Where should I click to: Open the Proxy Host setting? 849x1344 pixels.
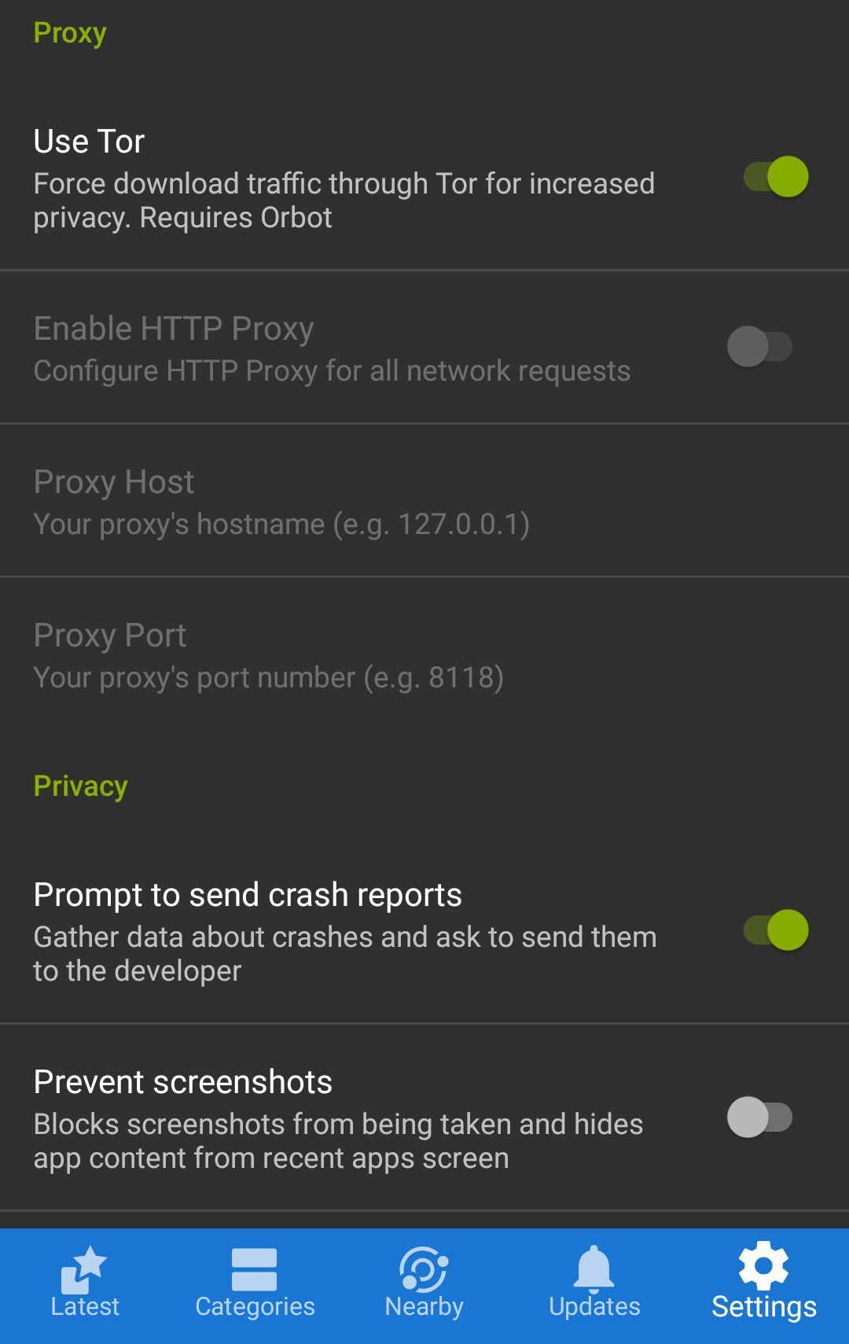(314, 501)
